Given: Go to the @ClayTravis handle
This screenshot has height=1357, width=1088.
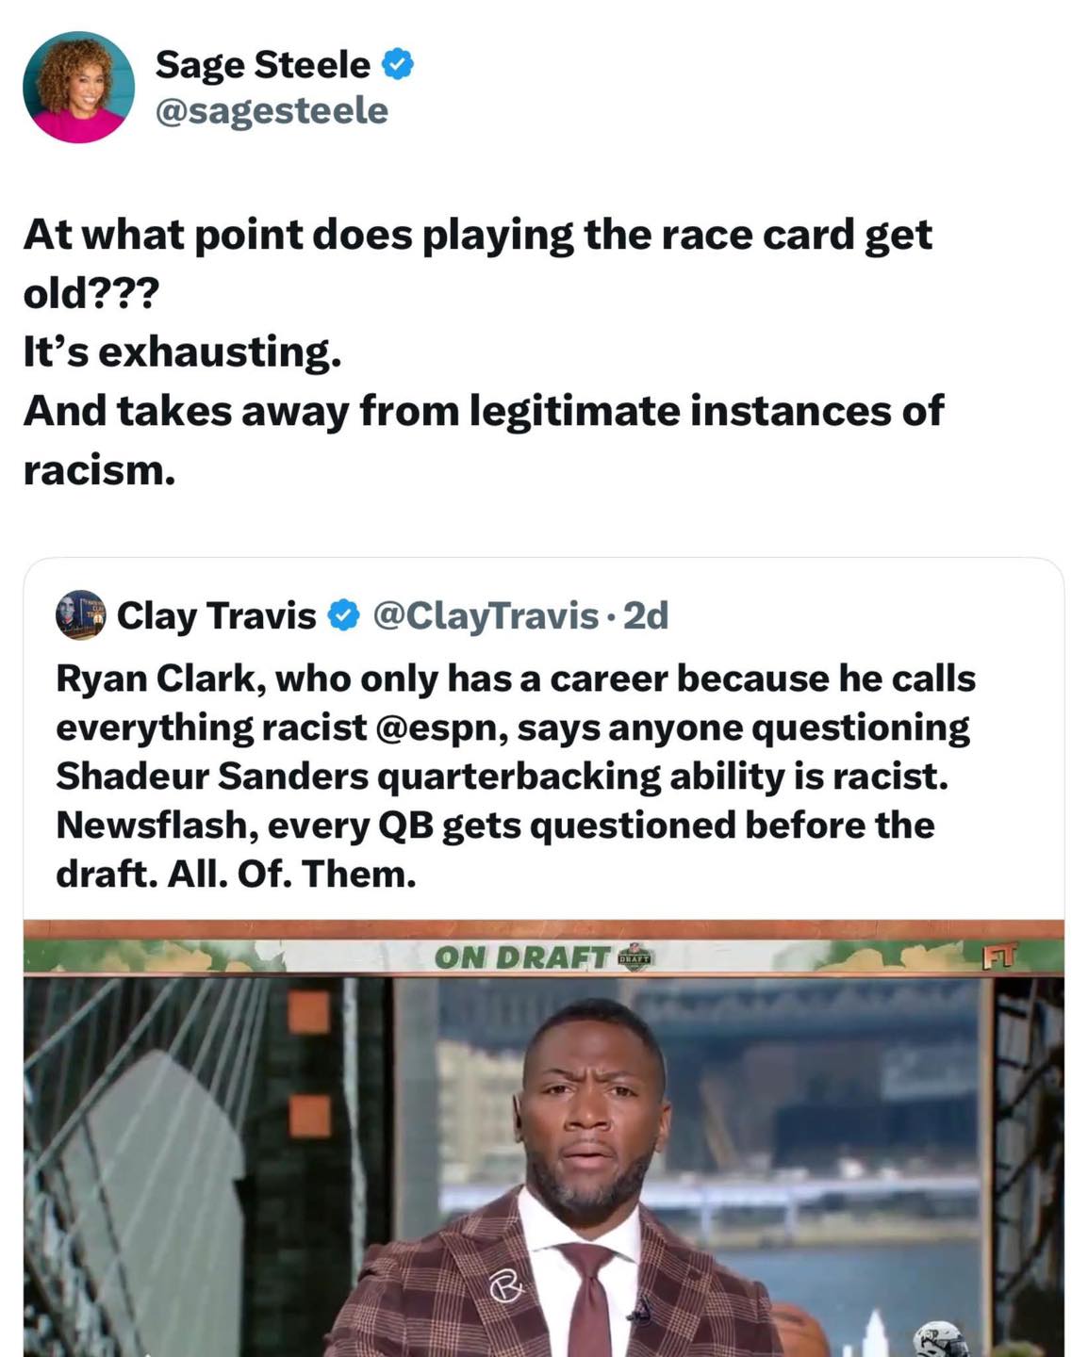Looking at the screenshot, I should coord(486,616).
